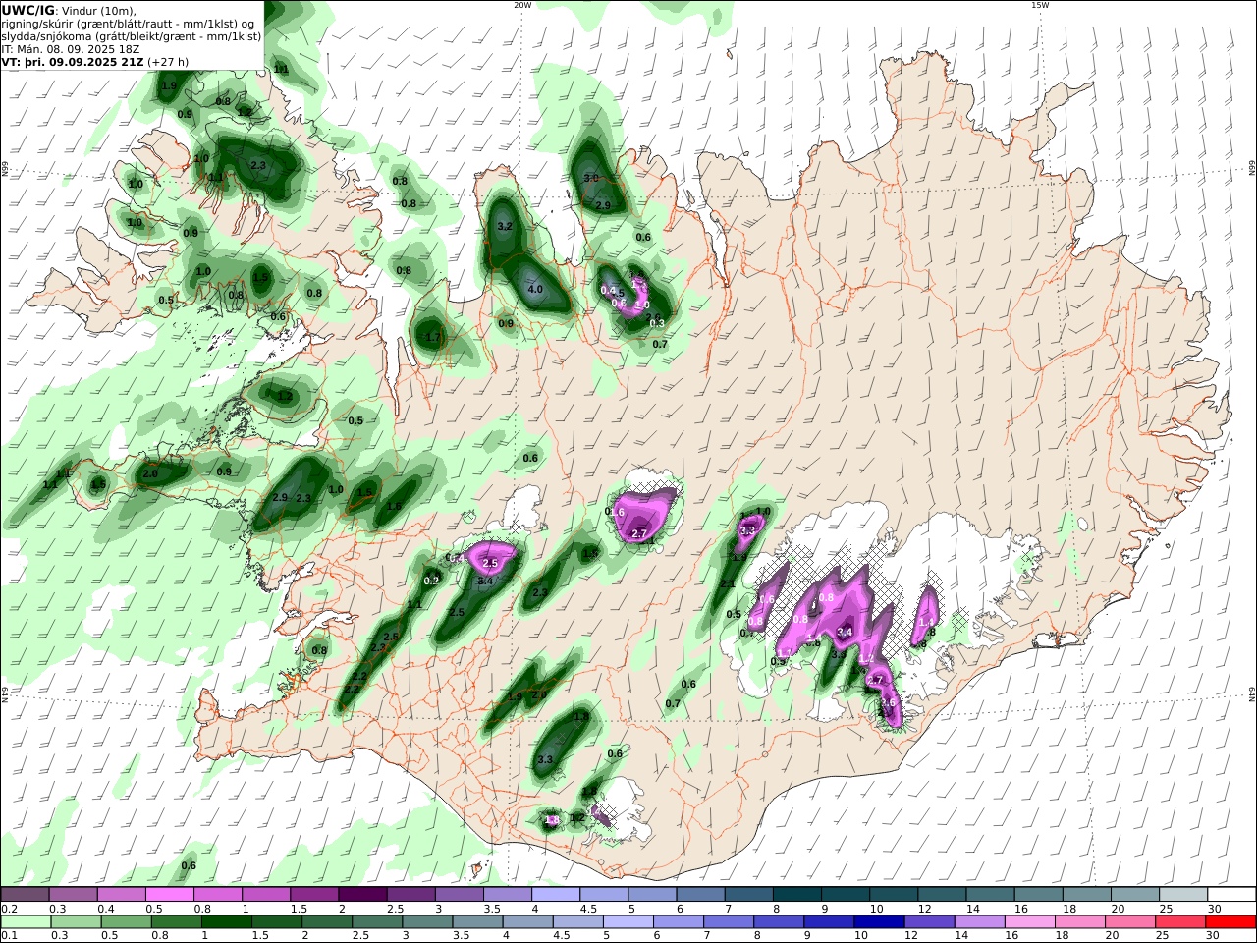Click the upper-row legend label '4.5'

590,909
